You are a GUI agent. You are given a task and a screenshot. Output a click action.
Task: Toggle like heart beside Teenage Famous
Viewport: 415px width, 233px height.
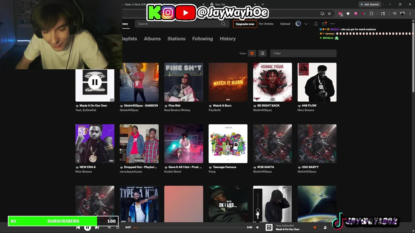click(x=210, y=167)
